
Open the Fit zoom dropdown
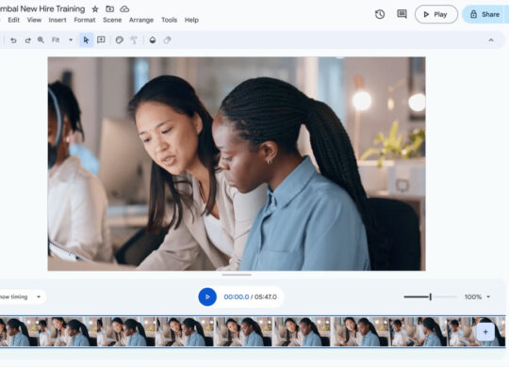[62, 40]
